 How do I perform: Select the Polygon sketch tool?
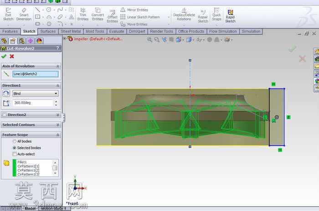(x=49, y=24)
